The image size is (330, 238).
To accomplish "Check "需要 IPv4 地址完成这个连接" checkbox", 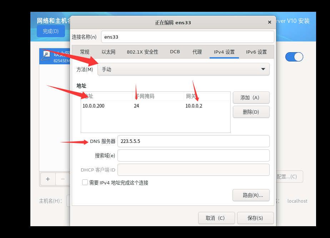I will pyautogui.click(x=85, y=182).
